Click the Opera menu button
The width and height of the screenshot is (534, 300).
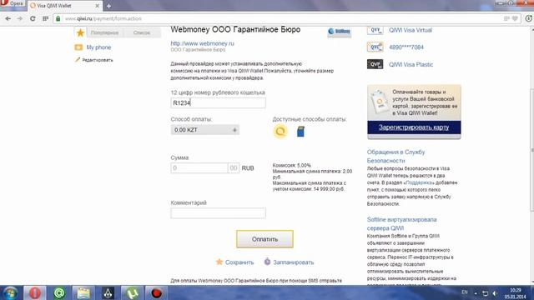pyautogui.click(x=13, y=3)
